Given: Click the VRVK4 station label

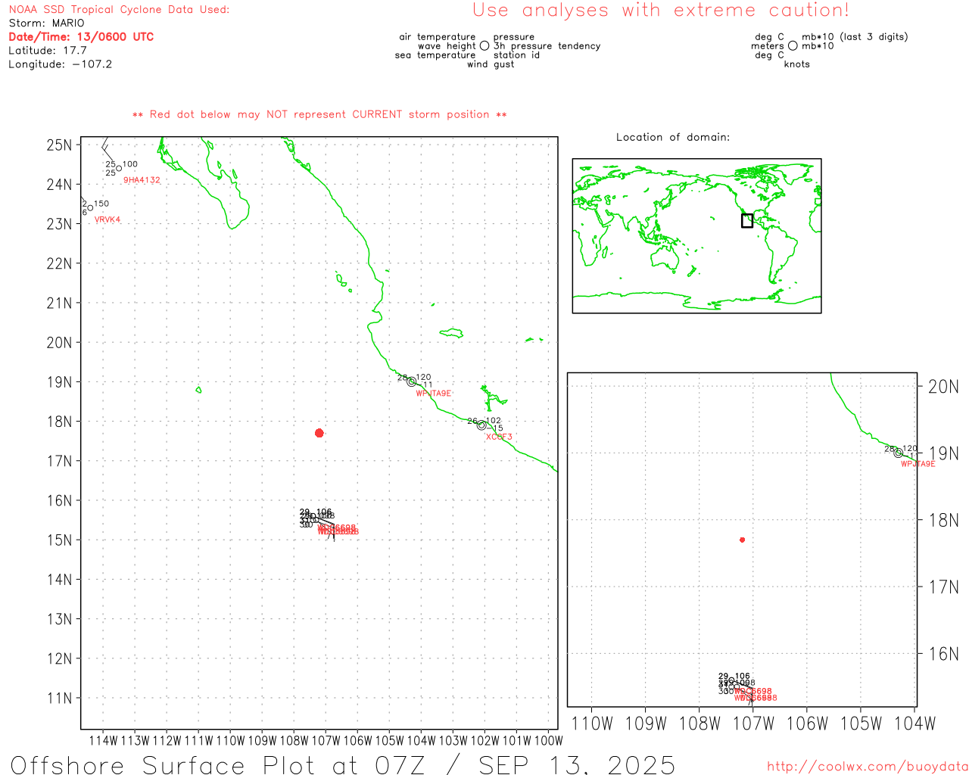Looking at the screenshot, I should 107,220.
